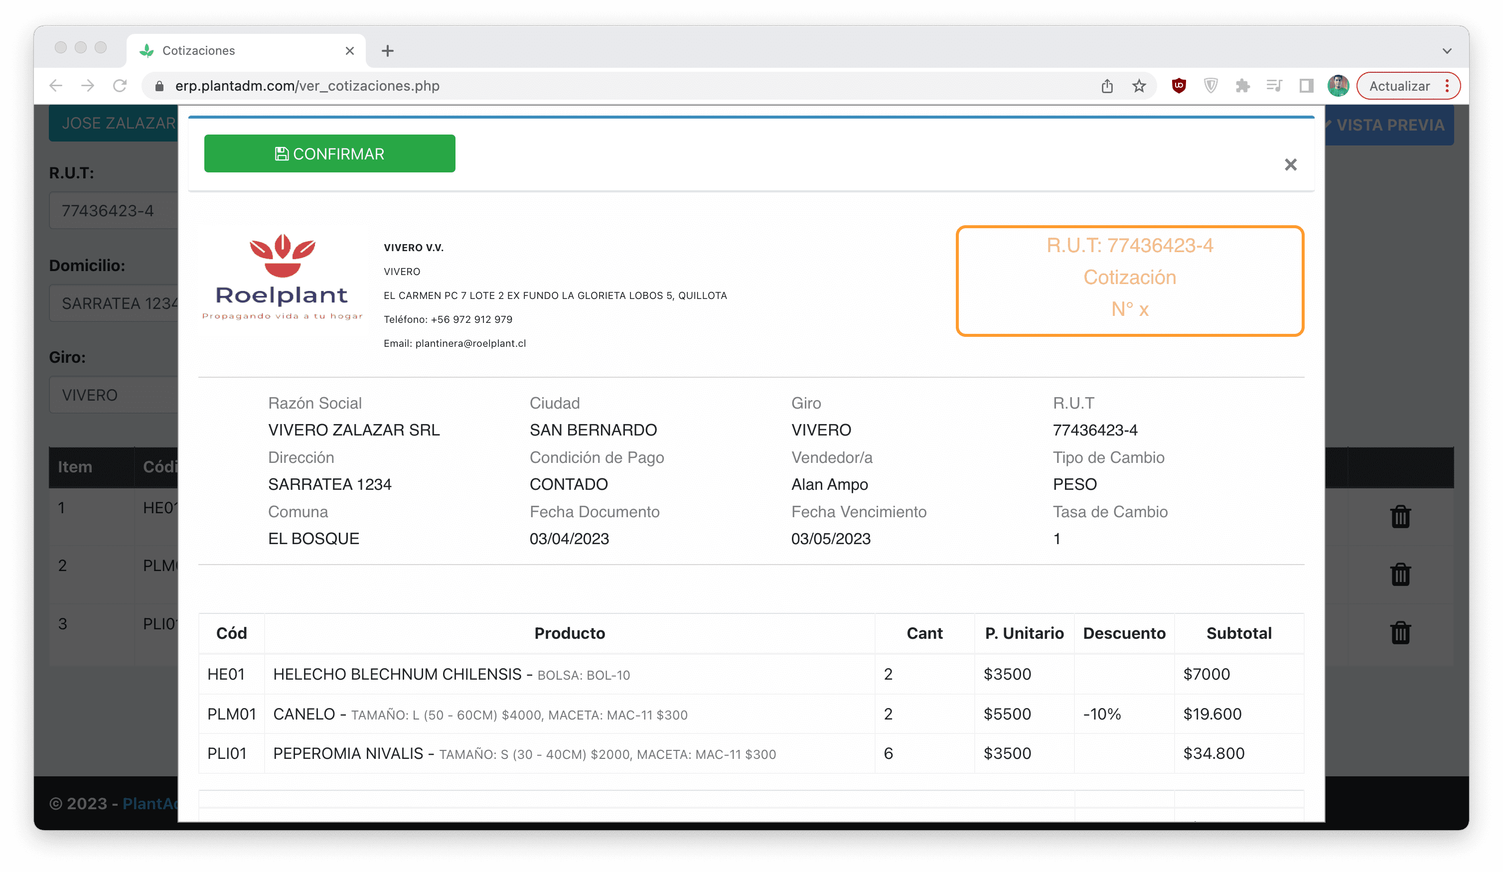Close the cotización preview modal
1503x872 pixels.
[1290, 164]
